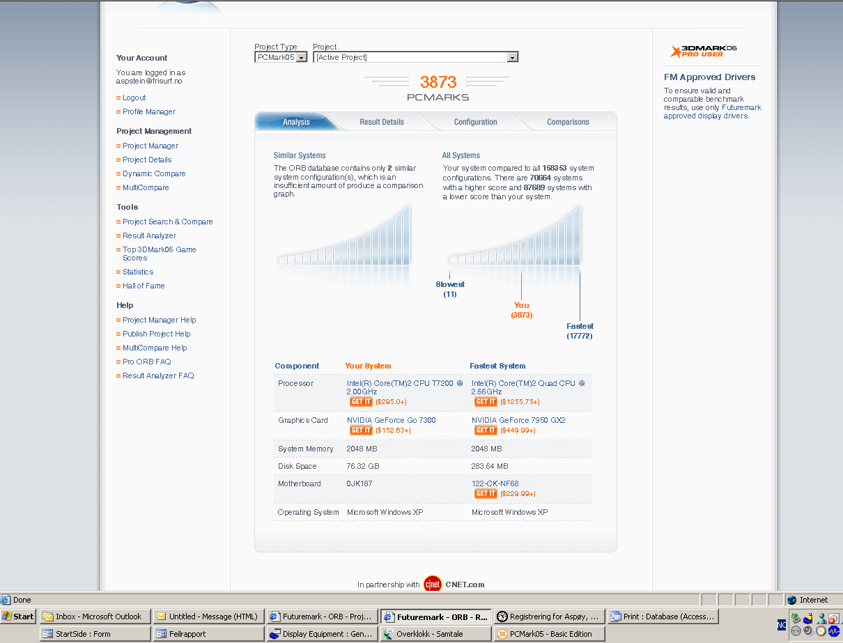Click the Windows Start button

pos(18,617)
